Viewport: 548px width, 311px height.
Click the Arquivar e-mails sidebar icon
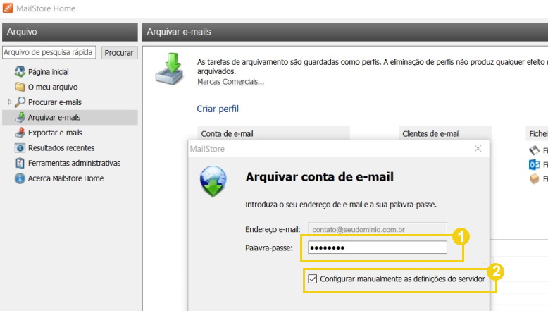[20, 117]
